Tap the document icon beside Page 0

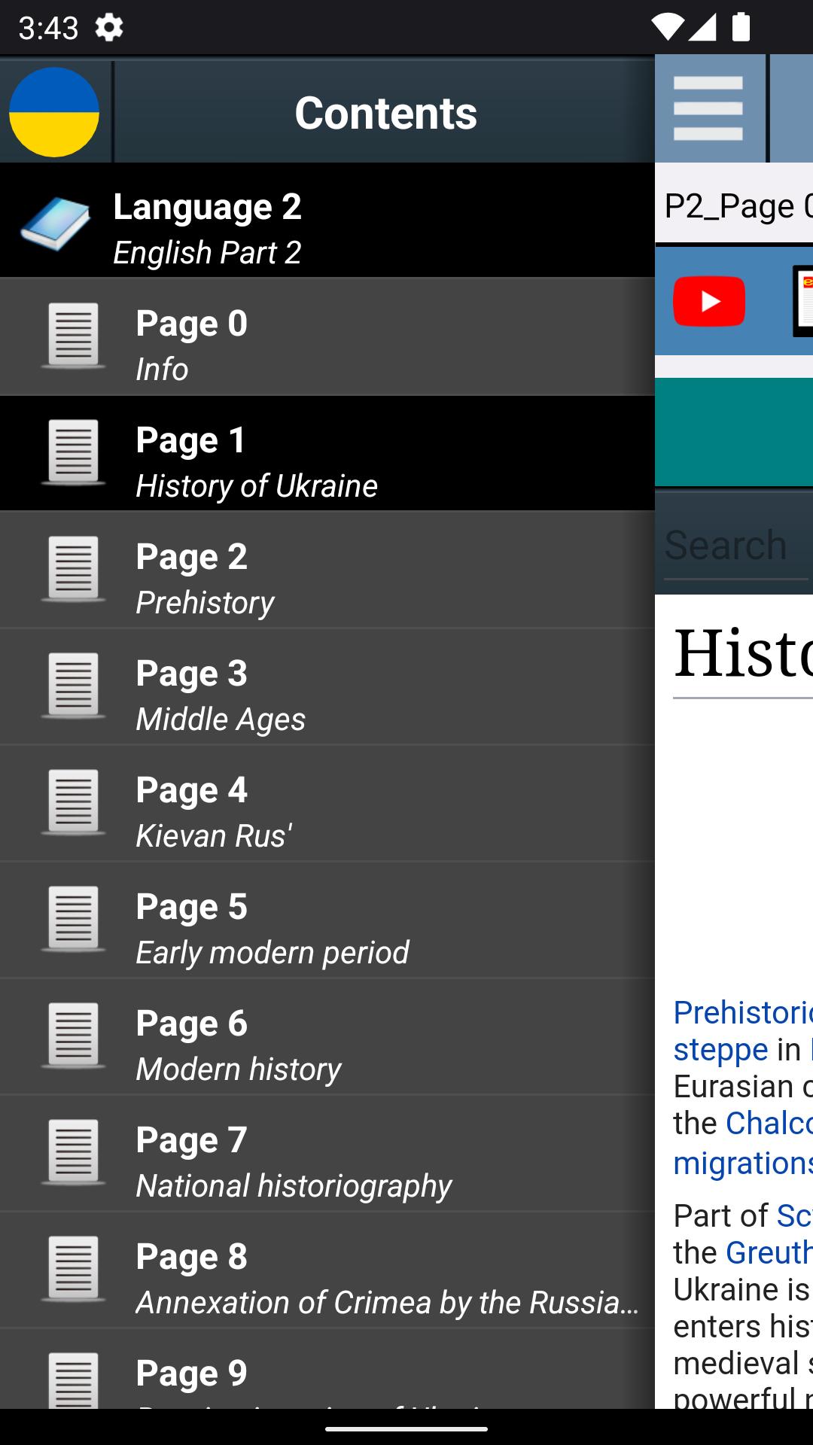(x=73, y=336)
